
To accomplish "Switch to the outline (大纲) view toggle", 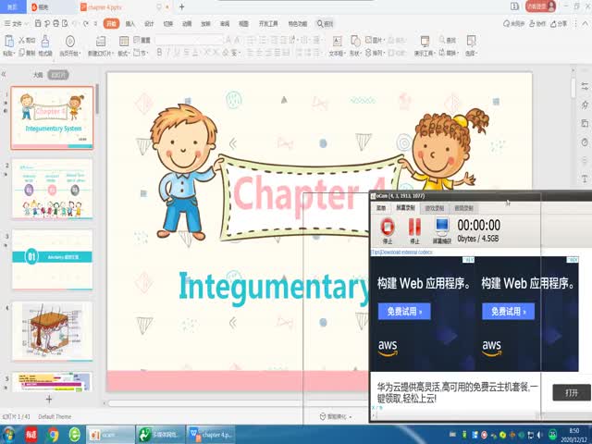I will [38, 74].
